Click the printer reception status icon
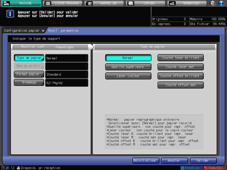The image size is (227, 170). pos(18,168)
